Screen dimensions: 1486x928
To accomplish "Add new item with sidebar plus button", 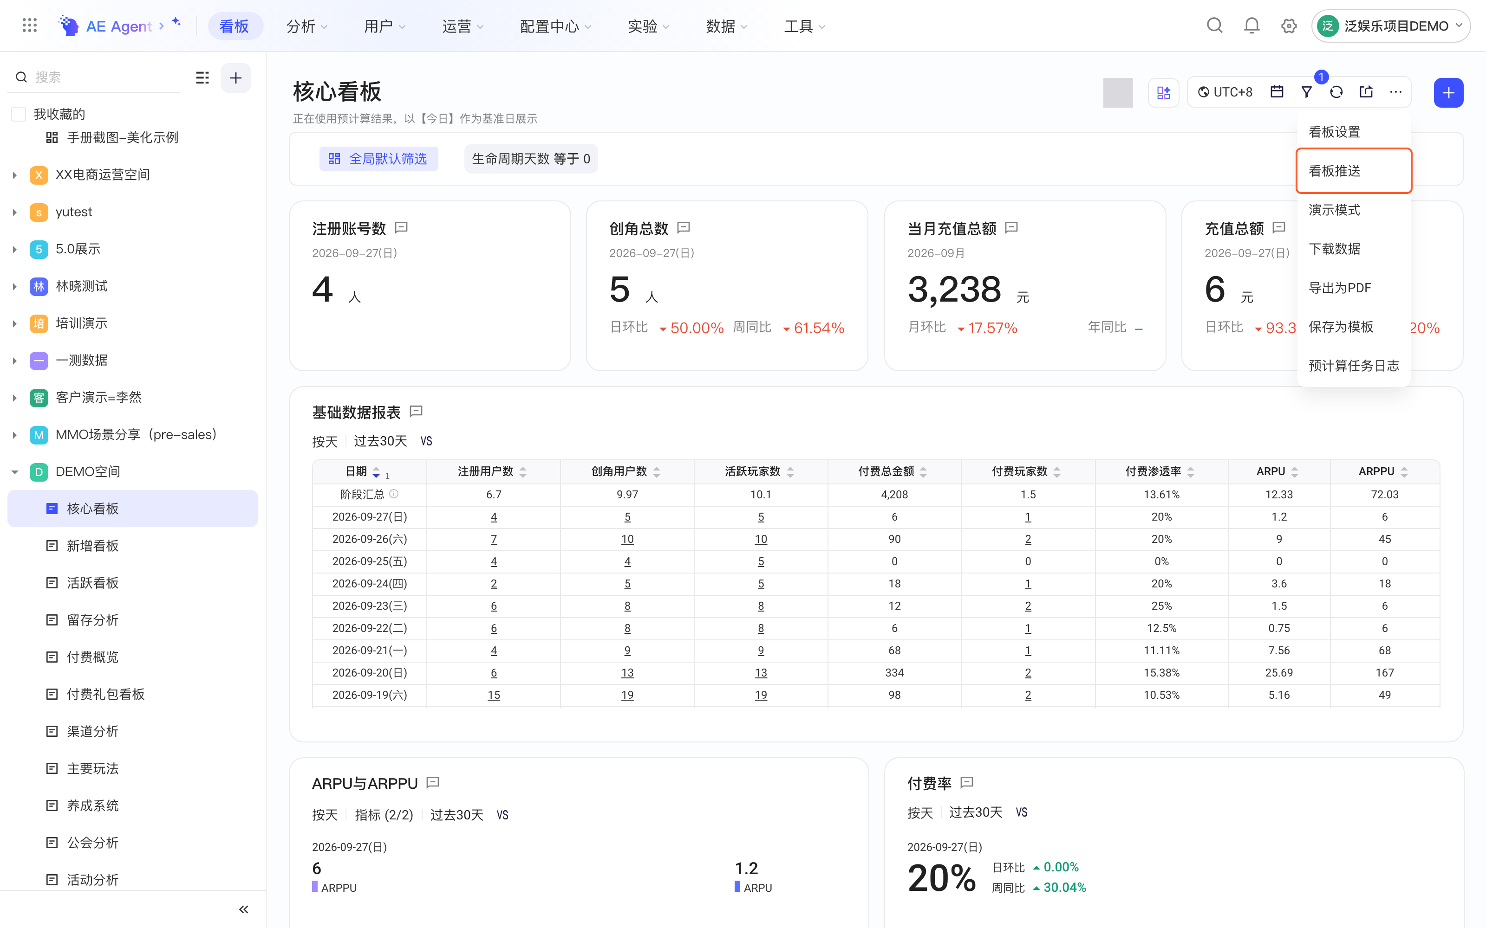I will [x=236, y=77].
